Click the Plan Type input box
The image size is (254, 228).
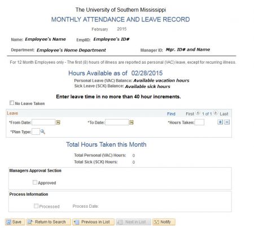(36, 131)
